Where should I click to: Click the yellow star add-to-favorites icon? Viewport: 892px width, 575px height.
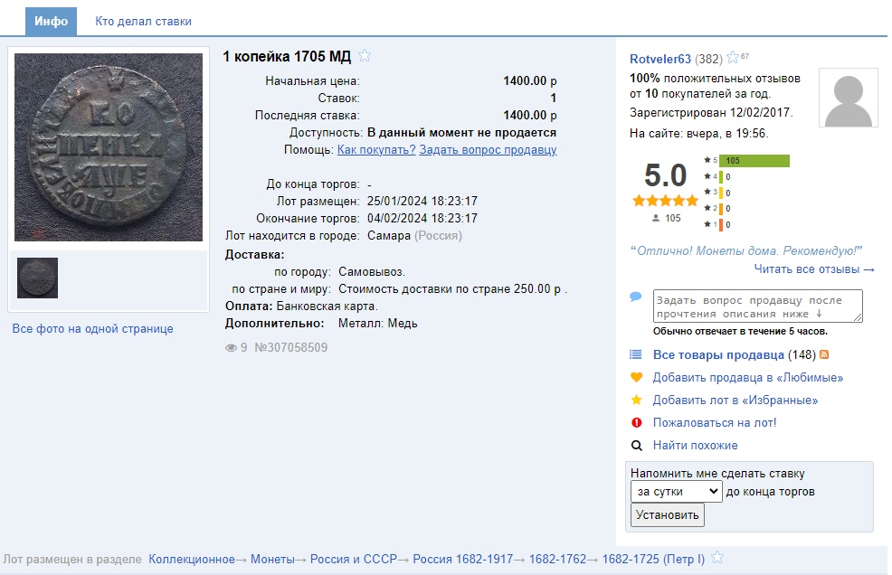pos(636,401)
